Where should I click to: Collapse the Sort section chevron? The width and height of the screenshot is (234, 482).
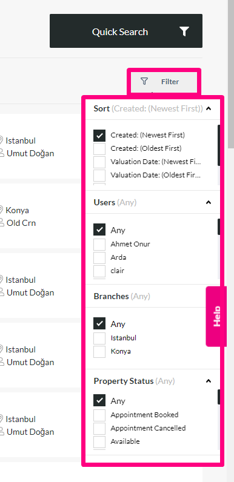click(209, 108)
